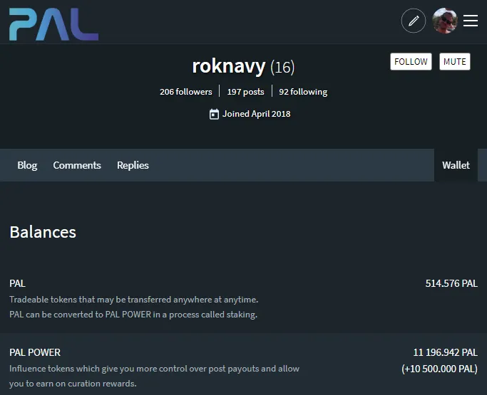Click the calendar icon beside Joined date

tap(214, 114)
